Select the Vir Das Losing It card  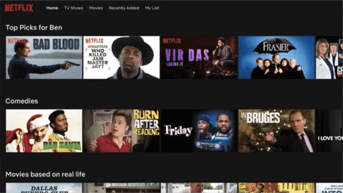(199, 58)
